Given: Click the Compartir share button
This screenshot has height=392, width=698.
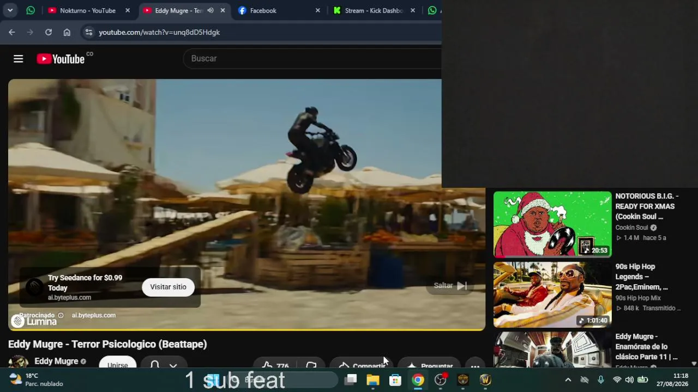Looking at the screenshot, I should (362, 364).
